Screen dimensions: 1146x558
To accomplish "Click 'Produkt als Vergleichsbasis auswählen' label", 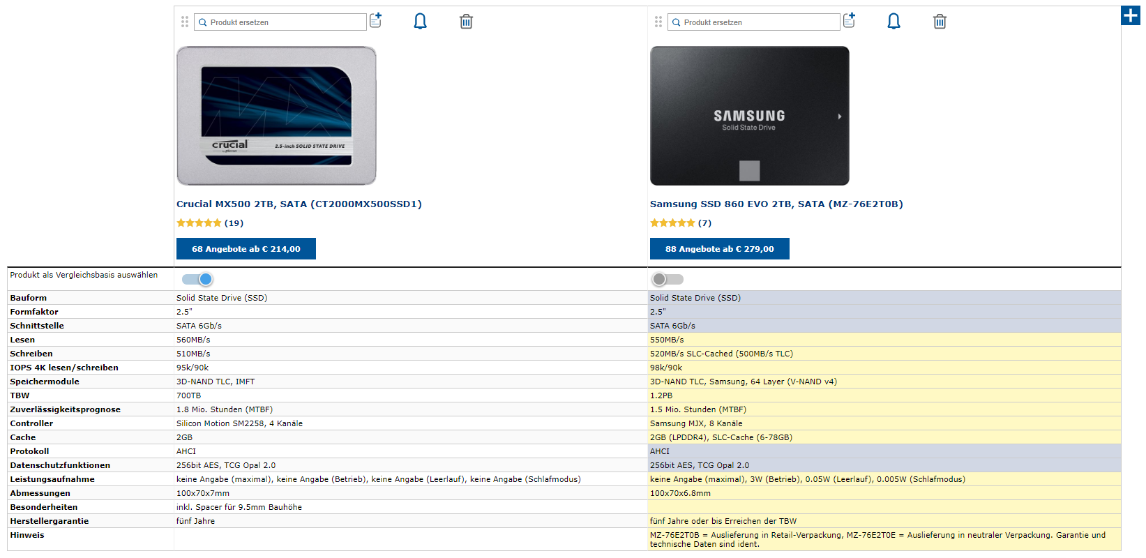I will [84, 275].
